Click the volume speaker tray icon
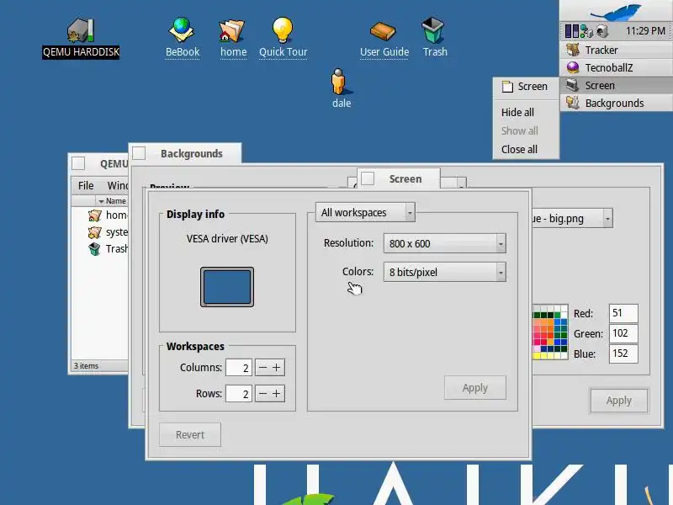673x505 pixels. pyautogui.click(x=602, y=31)
